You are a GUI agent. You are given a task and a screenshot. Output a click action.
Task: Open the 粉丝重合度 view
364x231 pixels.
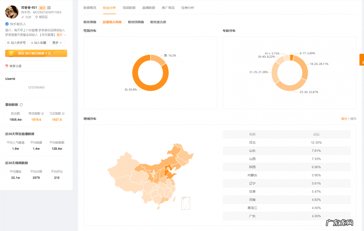pos(158,22)
